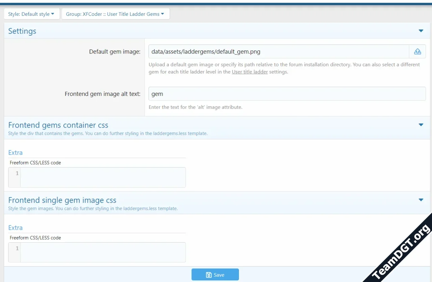Focus the gems container Freeform CSS/LESS editor

click(103, 177)
